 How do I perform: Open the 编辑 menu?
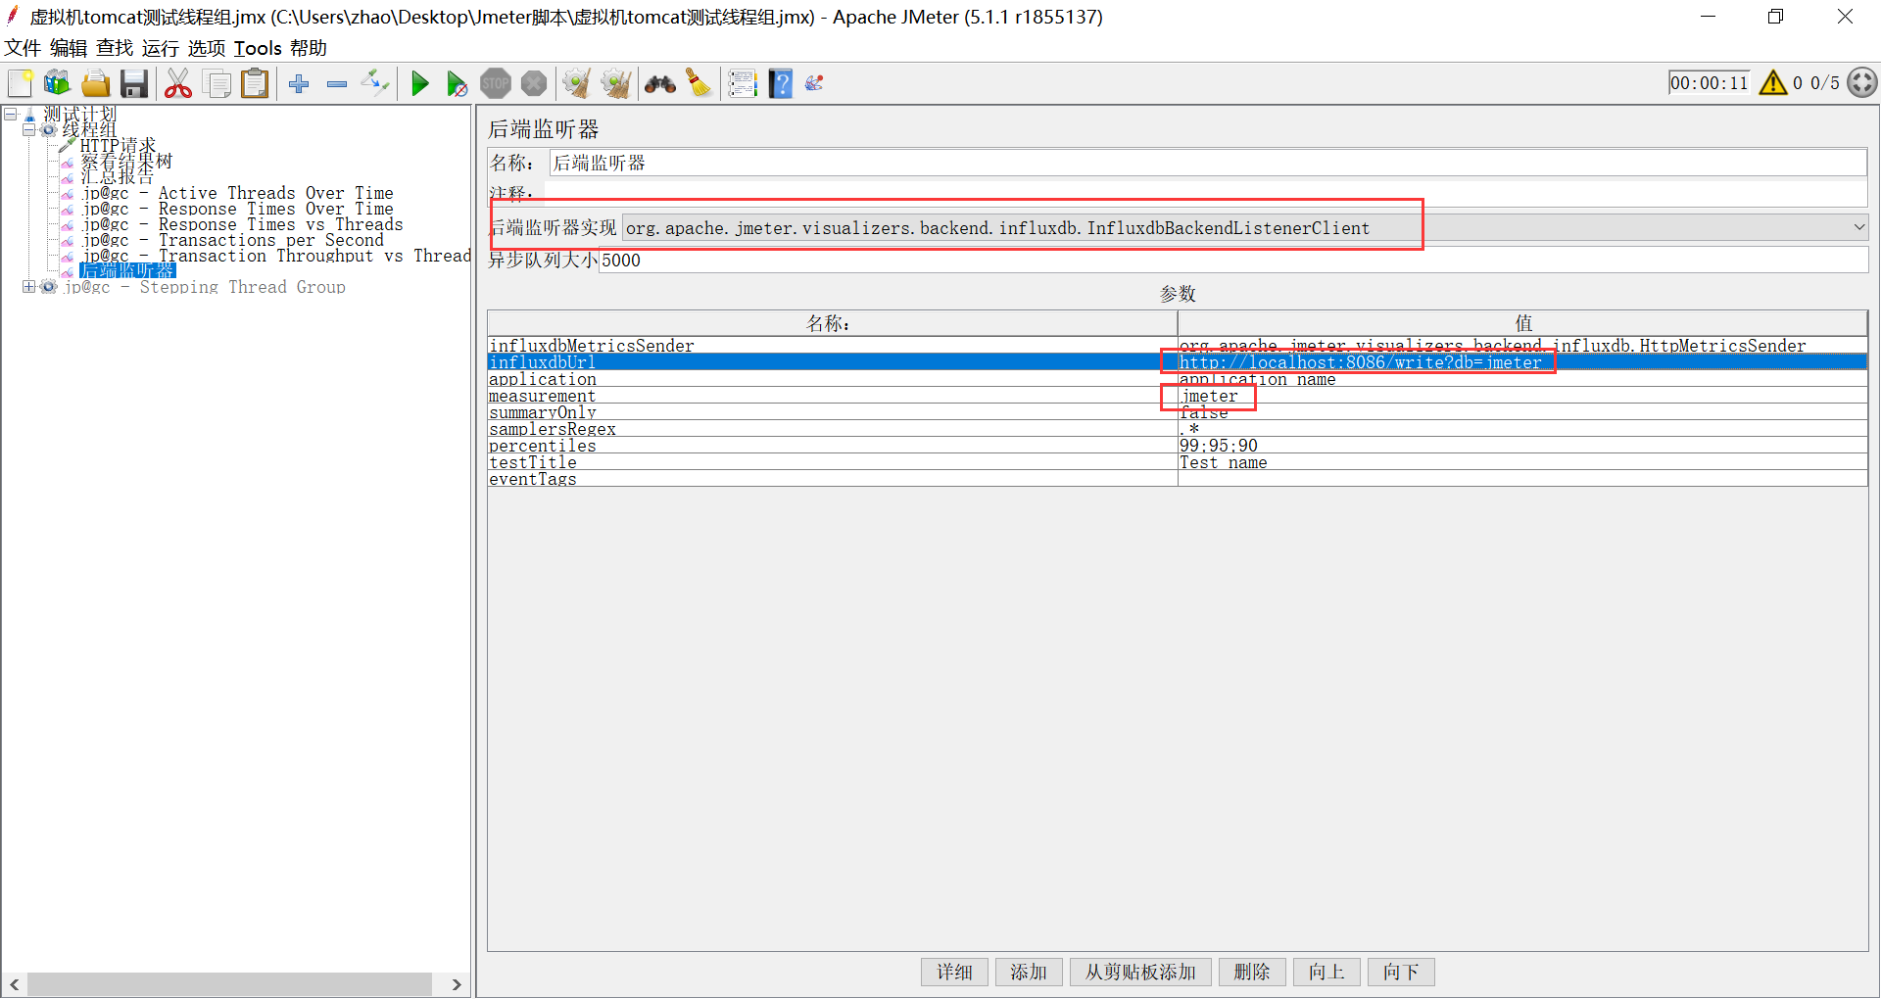coord(69,48)
